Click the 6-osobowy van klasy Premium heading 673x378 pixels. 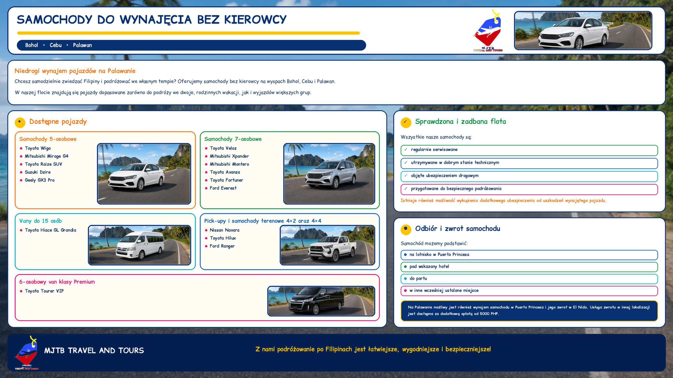[x=57, y=282]
